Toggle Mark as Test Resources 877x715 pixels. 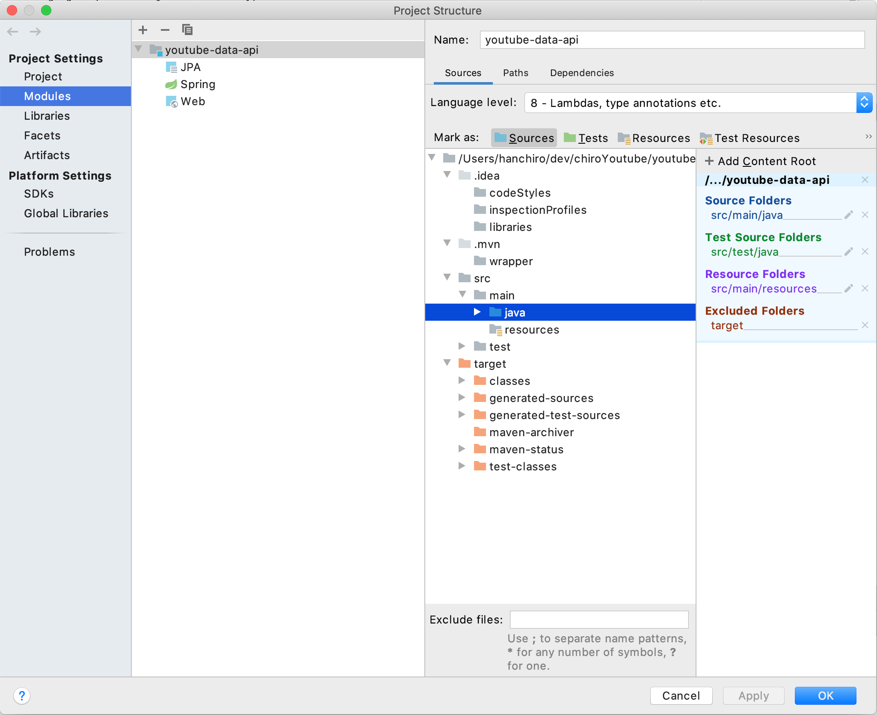coord(750,138)
